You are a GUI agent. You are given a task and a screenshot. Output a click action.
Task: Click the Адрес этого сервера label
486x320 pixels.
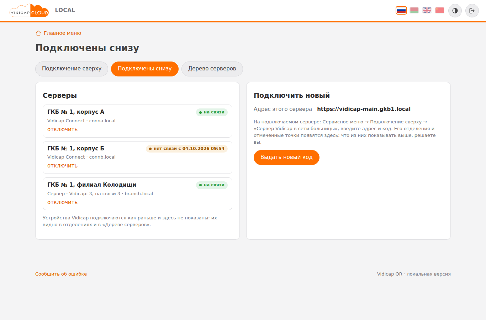(x=283, y=109)
